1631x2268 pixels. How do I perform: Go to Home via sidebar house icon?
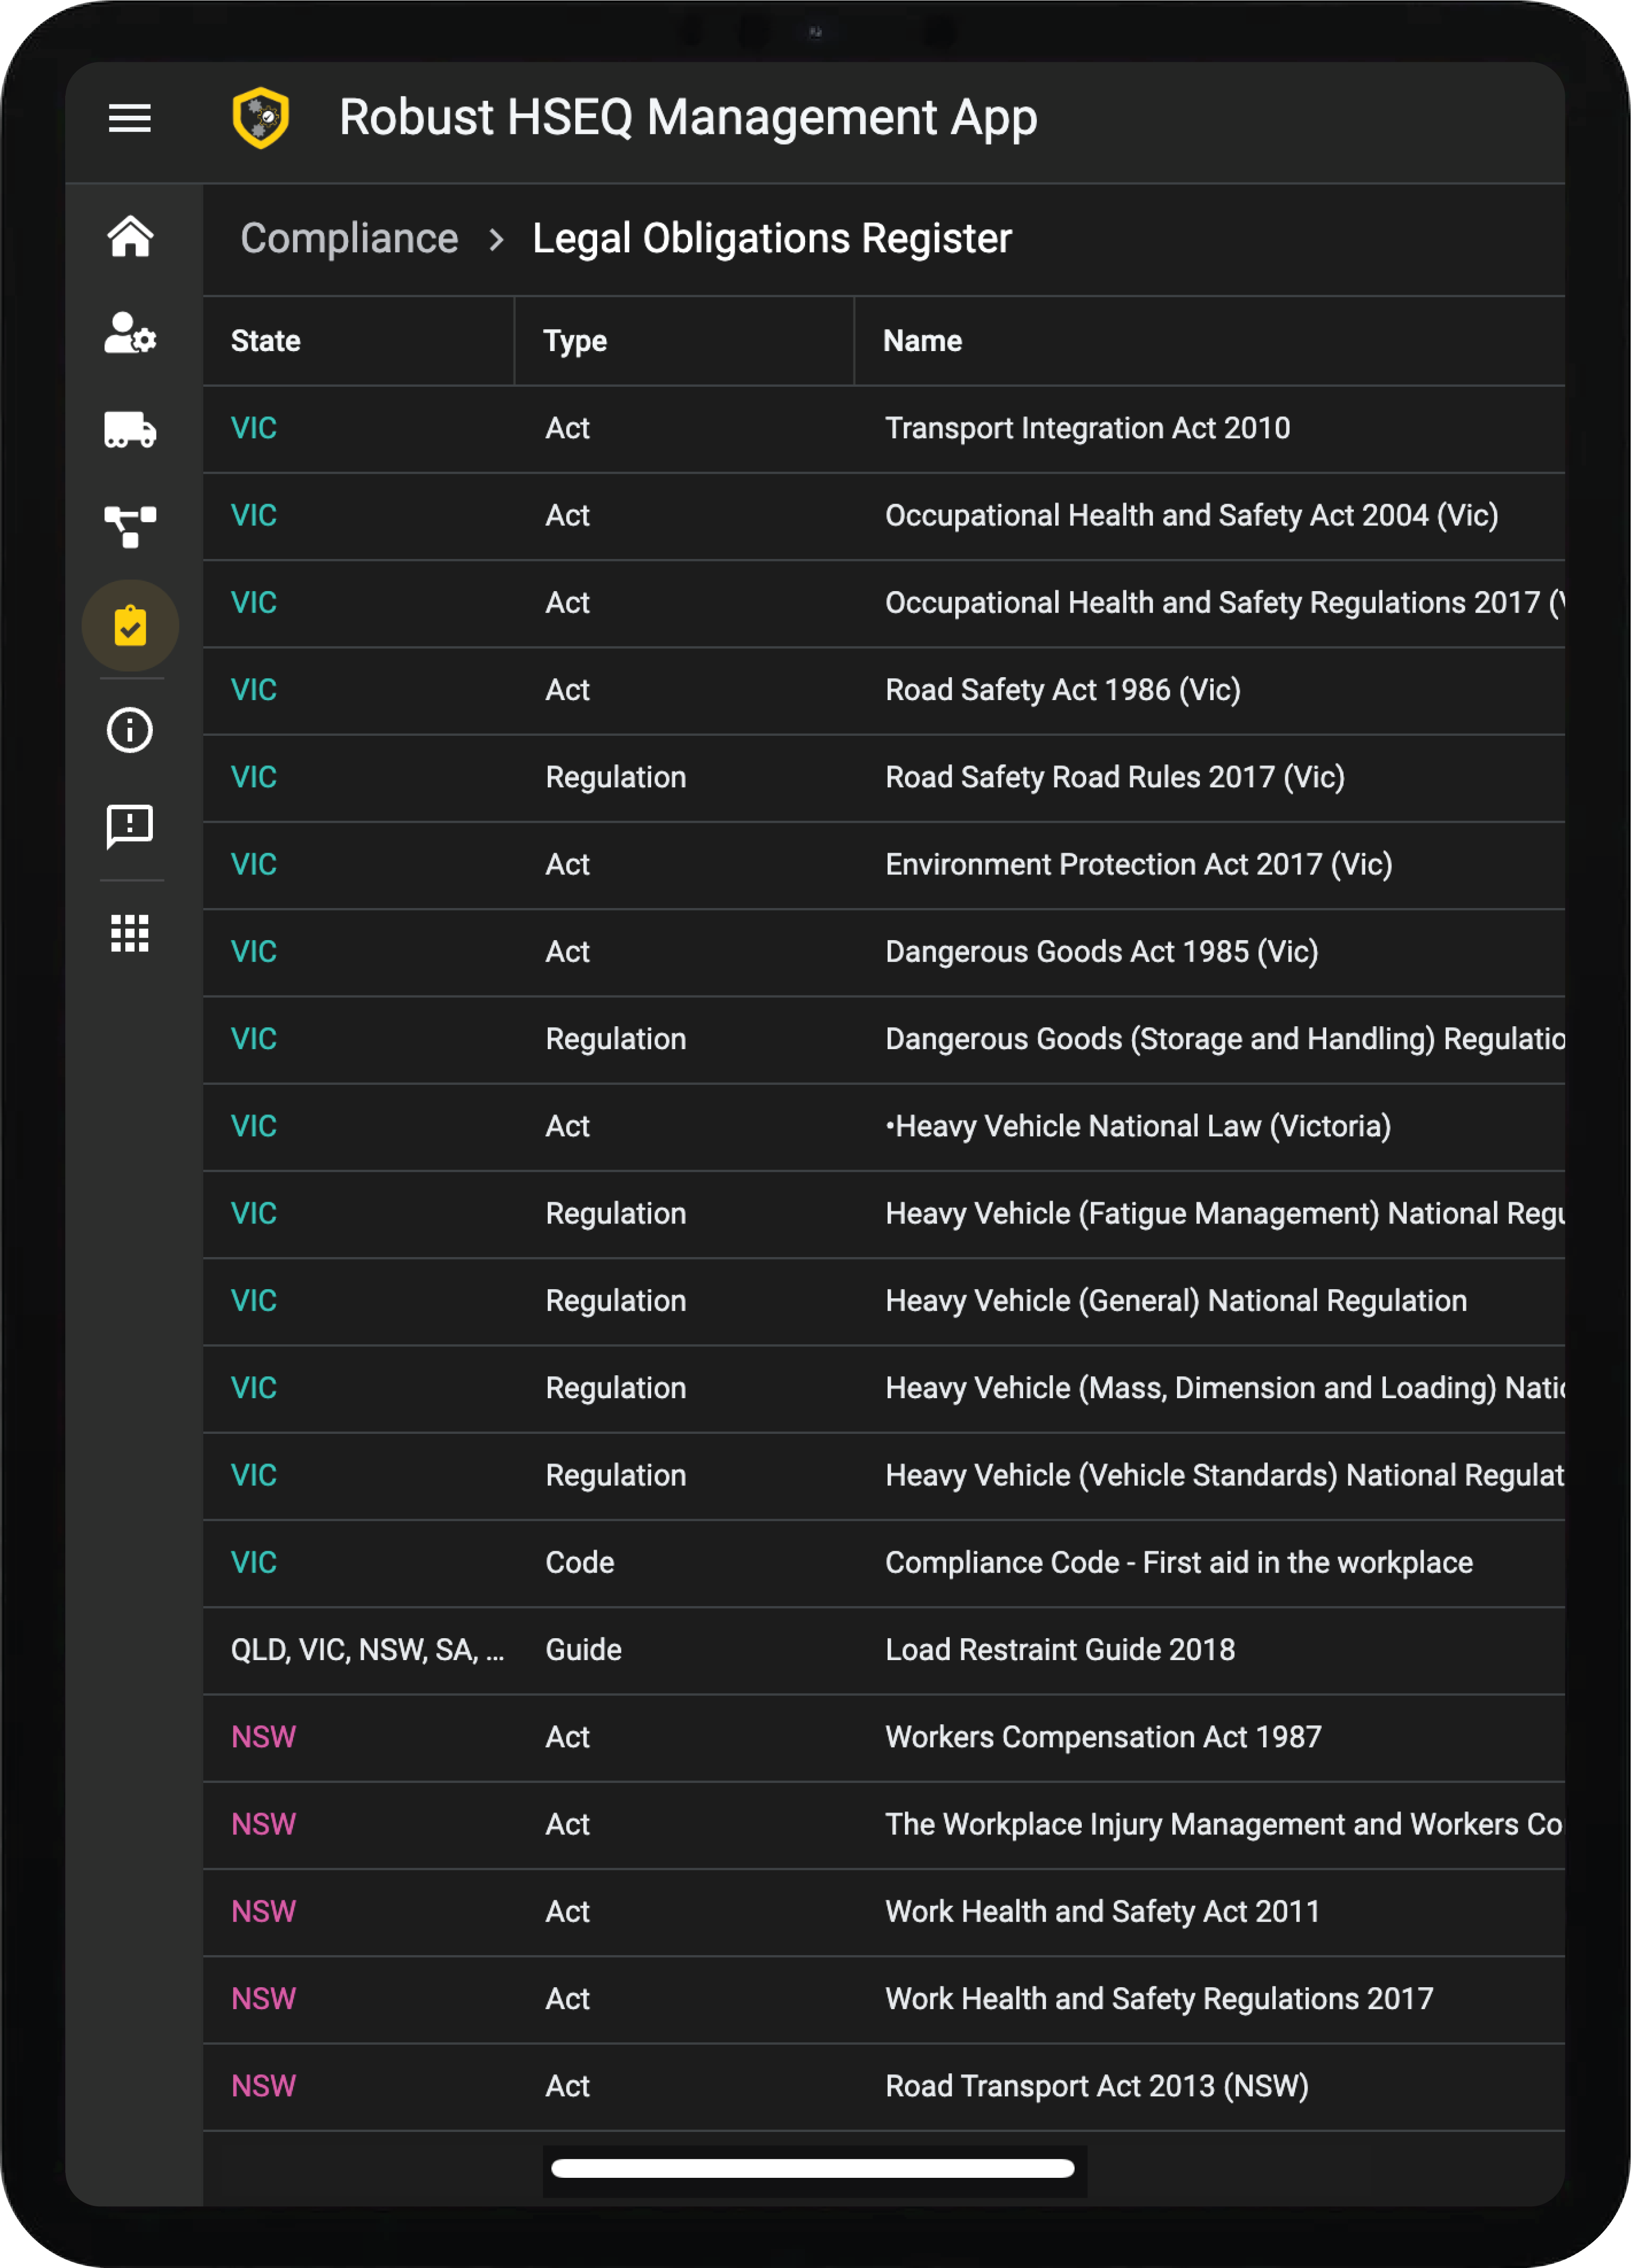click(130, 237)
